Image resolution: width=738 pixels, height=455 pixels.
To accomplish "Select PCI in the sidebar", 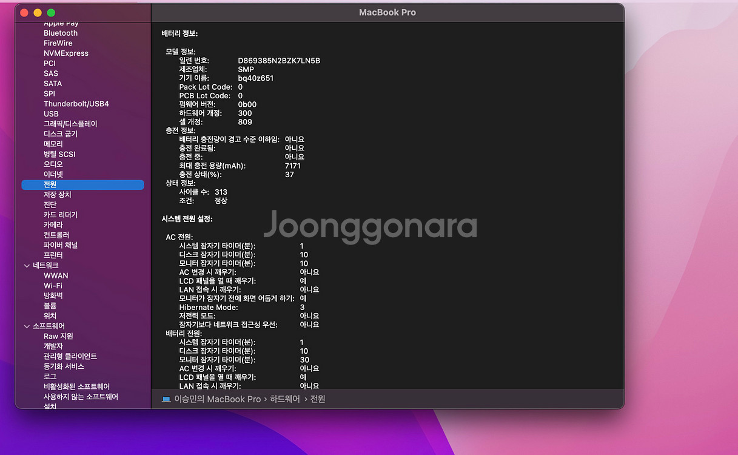I will [x=50, y=64].
